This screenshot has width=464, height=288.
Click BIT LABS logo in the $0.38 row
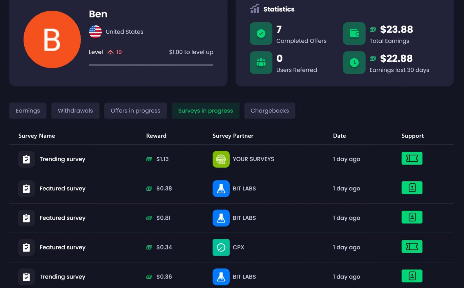point(221,189)
